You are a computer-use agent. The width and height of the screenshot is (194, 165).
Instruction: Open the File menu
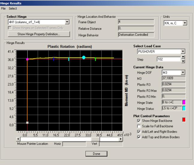tap(3, 8)
